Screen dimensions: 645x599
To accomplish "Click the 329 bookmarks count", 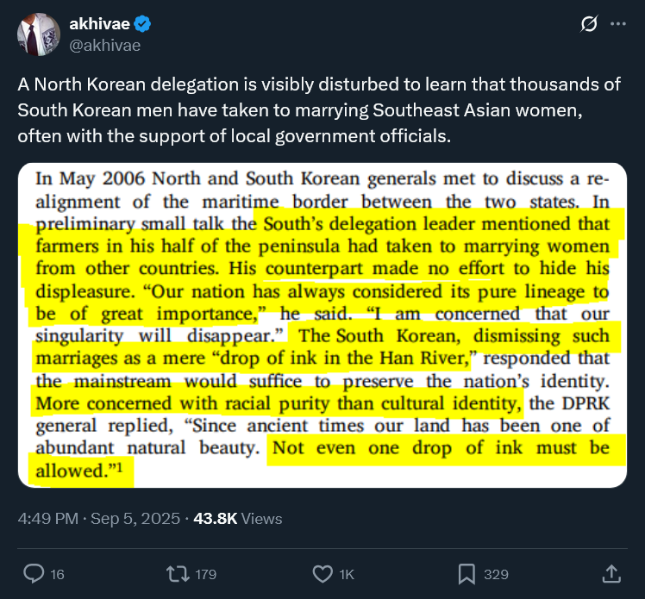I will 496,574.
